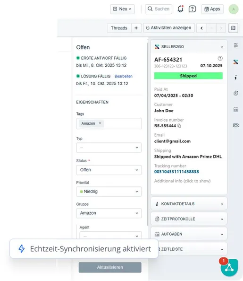
Task: Click inside the Tags input field
Action: [109, 123]
